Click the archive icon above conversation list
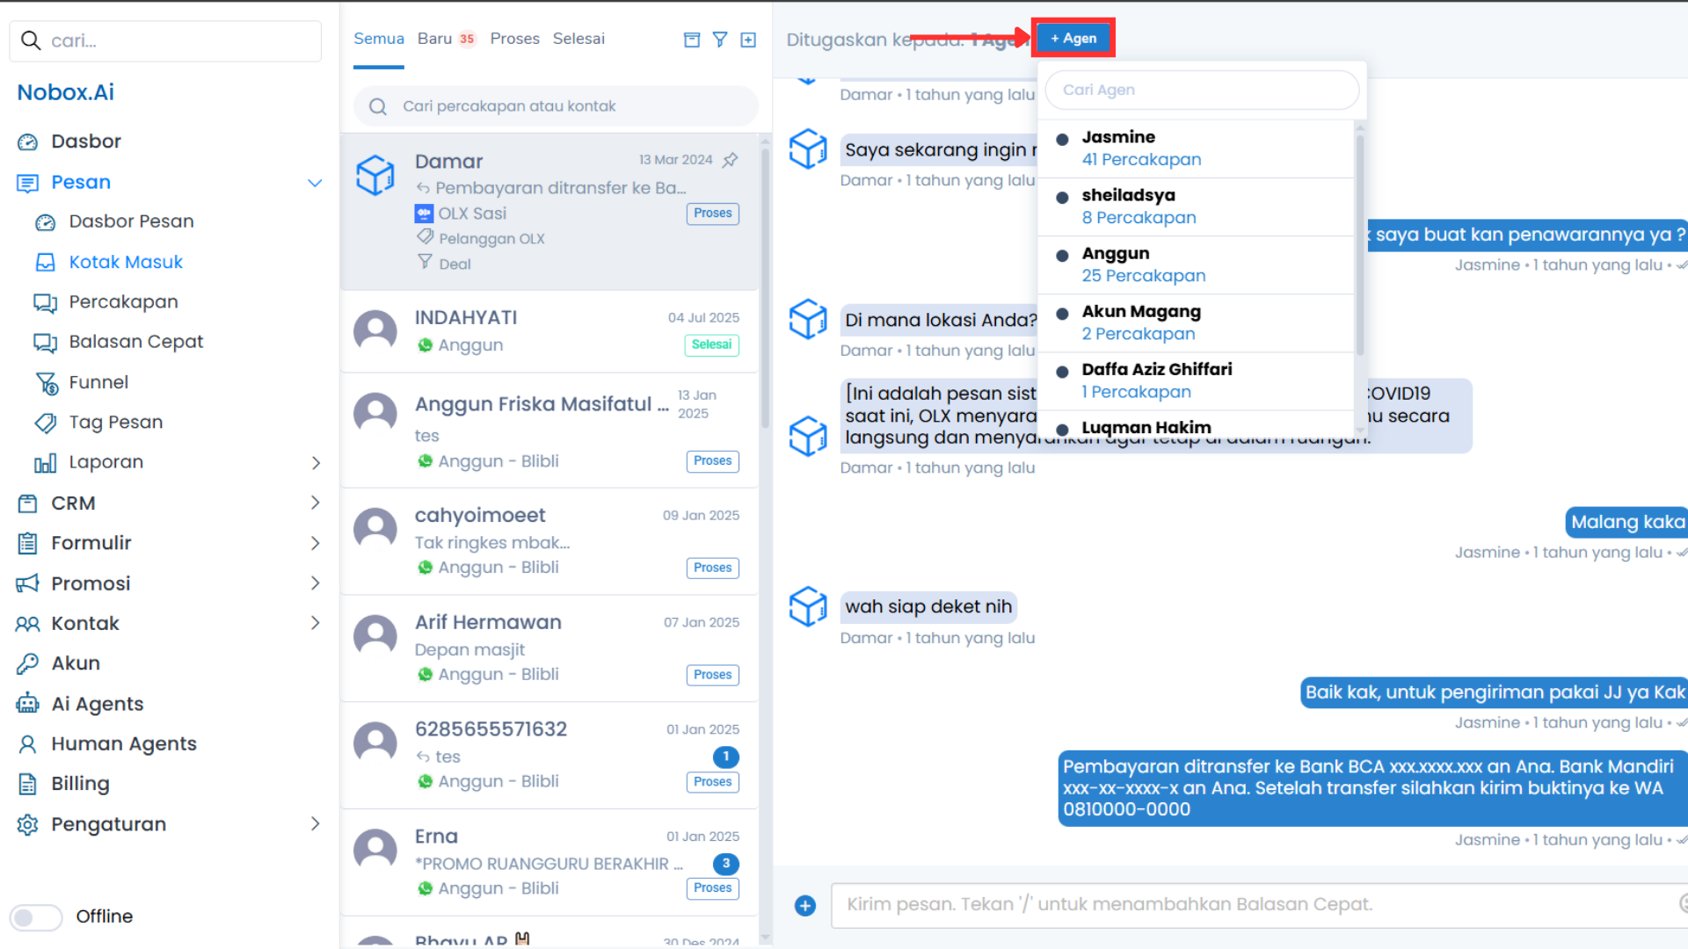Screen dimensions: 1688x949 tap(692, 40)
